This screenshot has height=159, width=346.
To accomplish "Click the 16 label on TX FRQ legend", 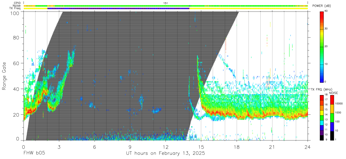I will pyautogui.click(x=326, y=105).
